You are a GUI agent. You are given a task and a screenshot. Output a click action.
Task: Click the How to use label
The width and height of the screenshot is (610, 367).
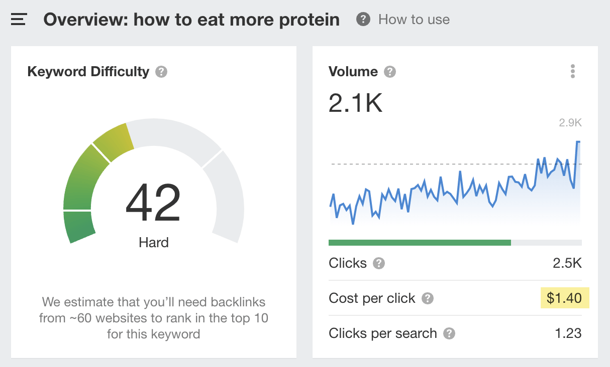[x=413, y=19]
